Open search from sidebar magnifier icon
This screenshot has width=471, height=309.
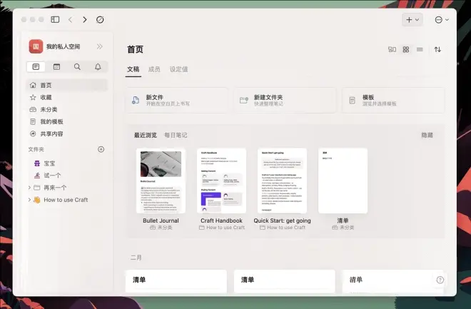point(77,66)
